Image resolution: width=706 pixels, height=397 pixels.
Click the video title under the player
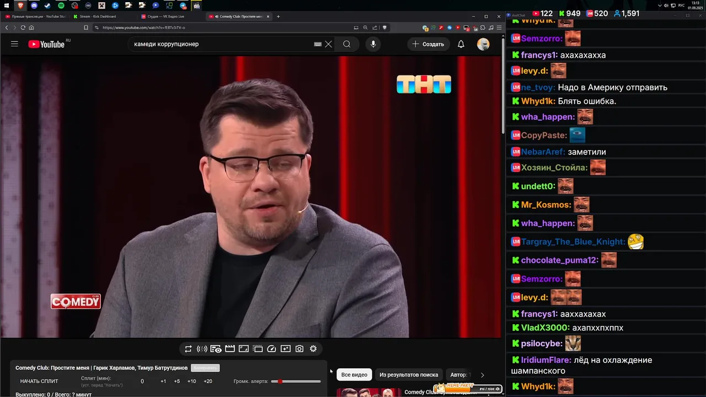pos(101,368)
